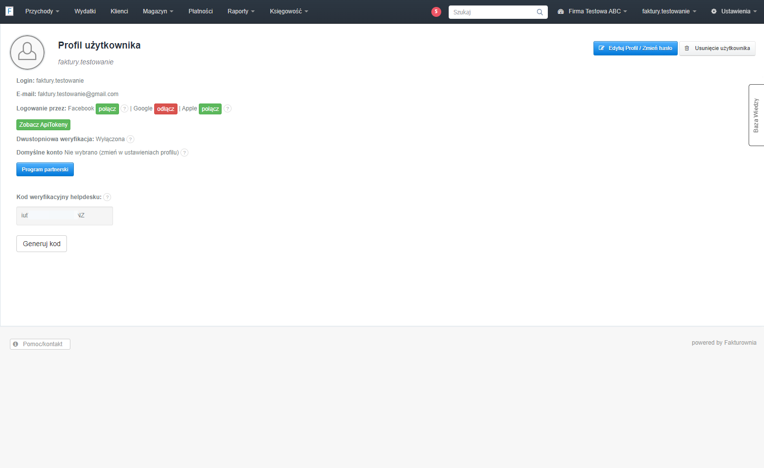Disconnect Google login with odłącz button
Image resolution: width=764 pixels, height=468 pixels.
pyautogui.click(x=166, y=109)
